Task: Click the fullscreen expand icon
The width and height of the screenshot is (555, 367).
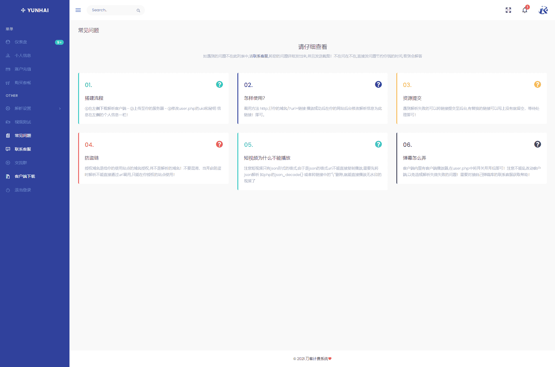Action: coord(508,10)
